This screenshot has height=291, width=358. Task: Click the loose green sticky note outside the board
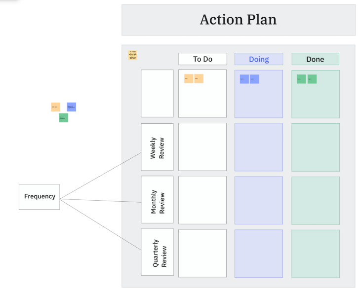(64, 118)
